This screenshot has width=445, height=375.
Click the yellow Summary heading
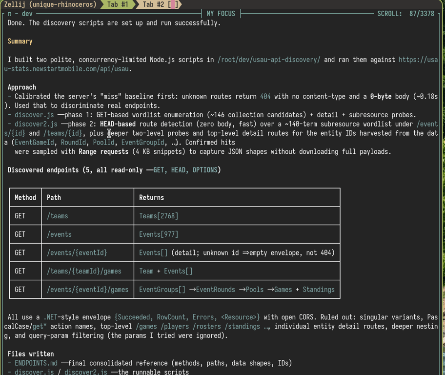point(20,41)
